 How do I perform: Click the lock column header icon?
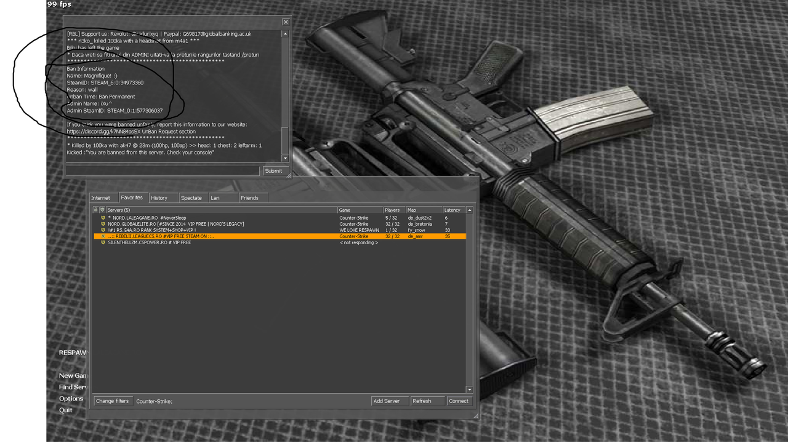[x=95, y=210]
